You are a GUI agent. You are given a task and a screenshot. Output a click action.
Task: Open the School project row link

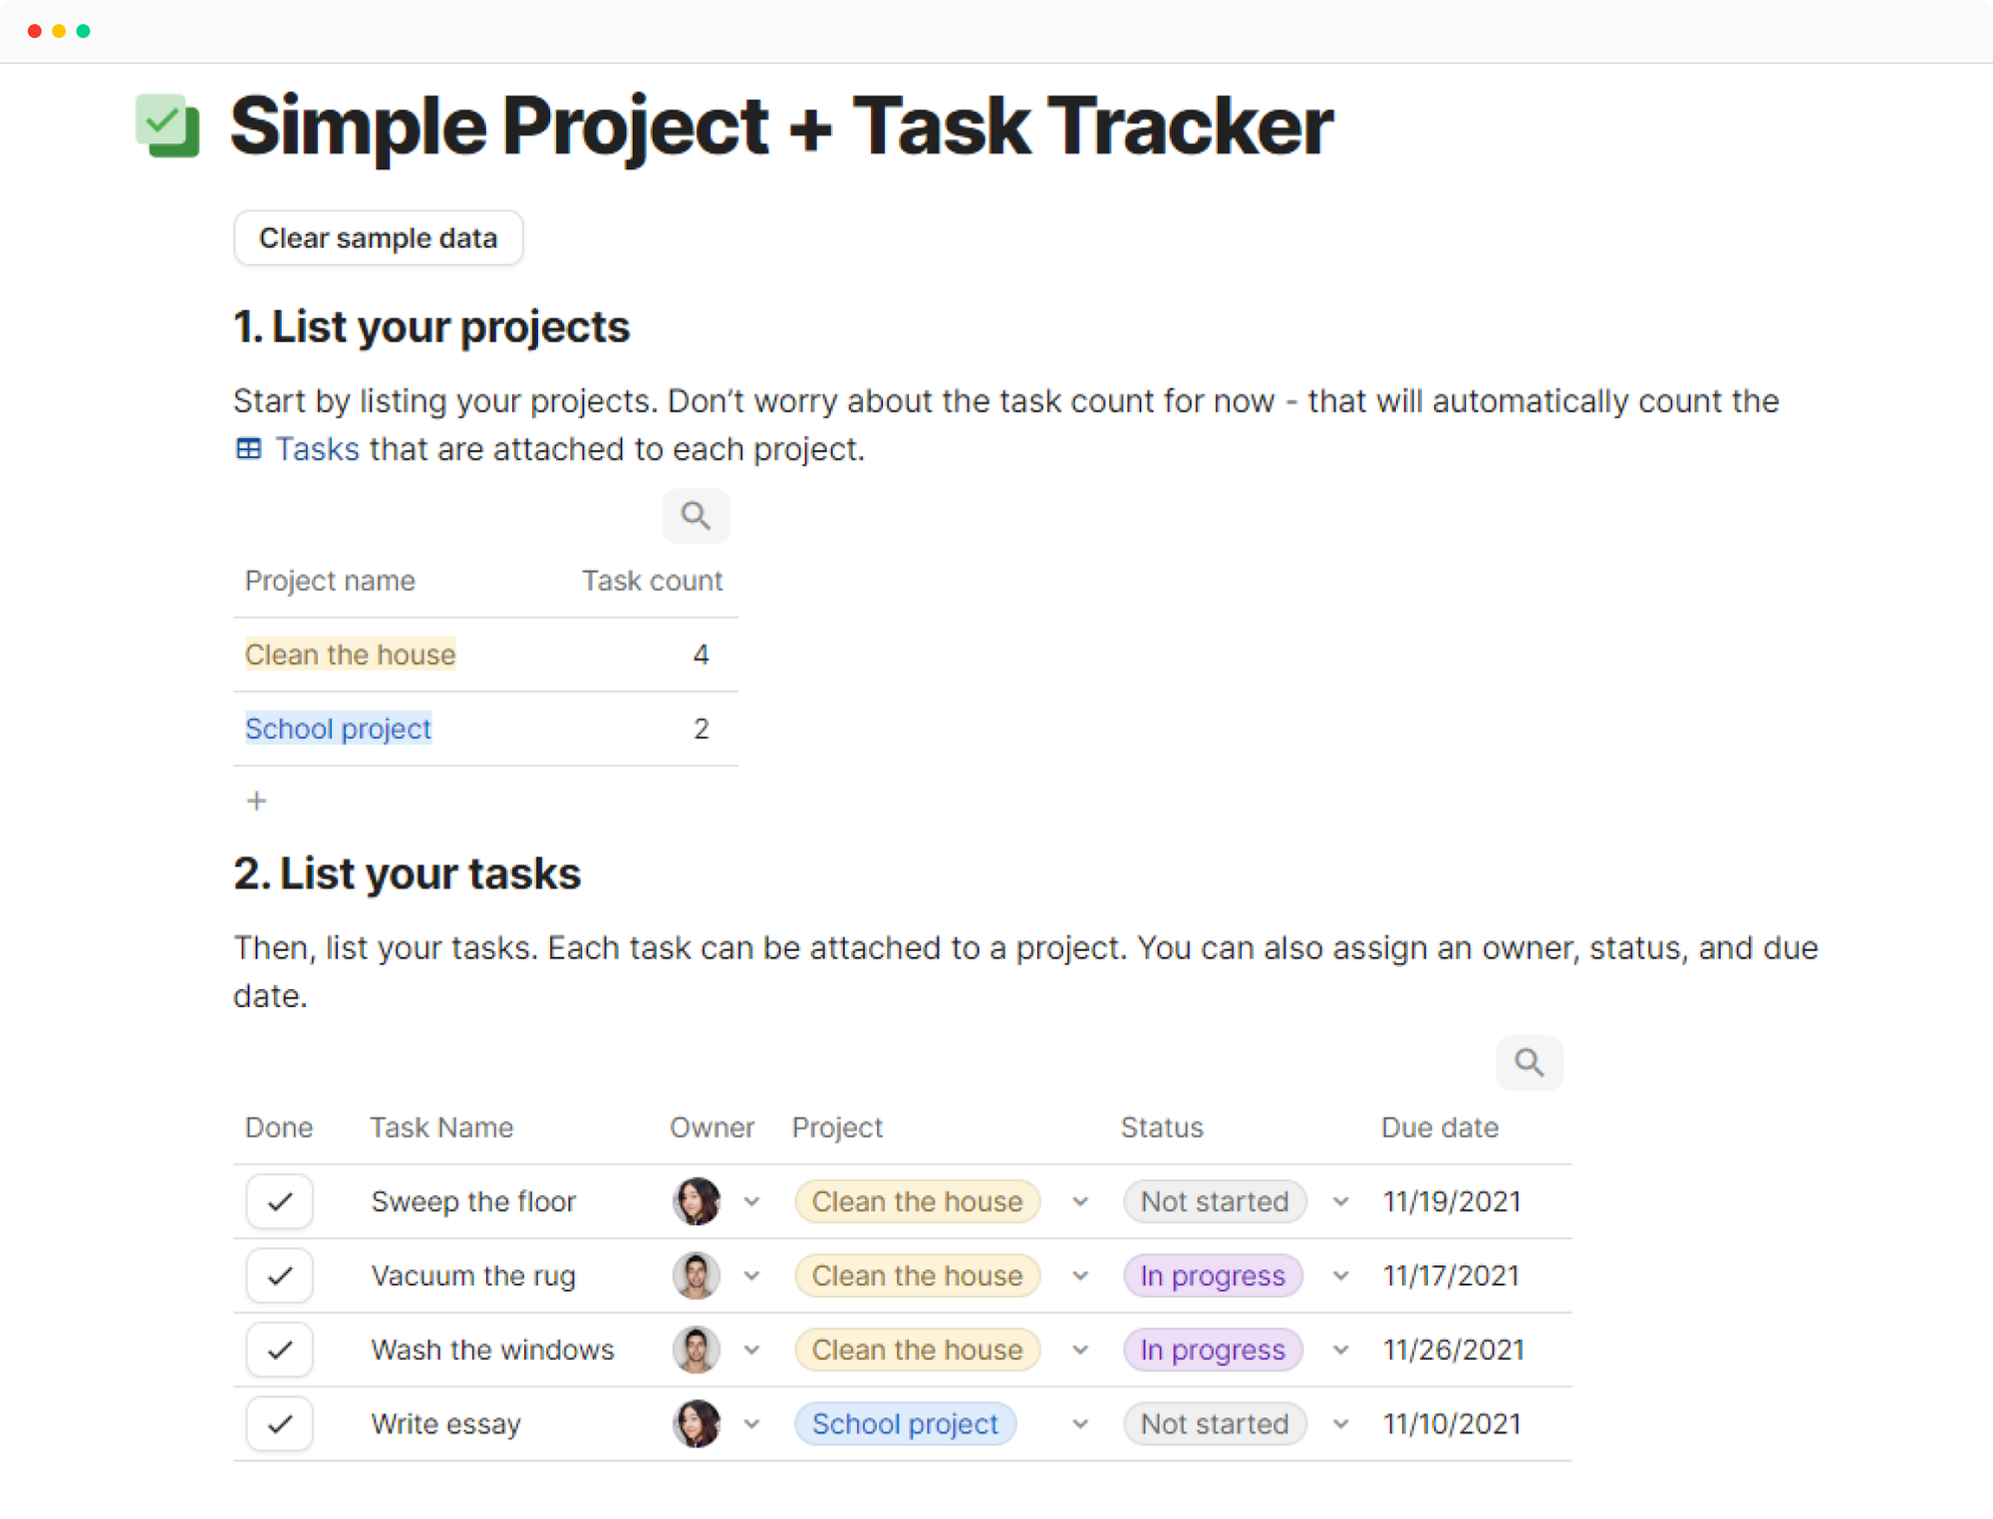pos(338,729)
